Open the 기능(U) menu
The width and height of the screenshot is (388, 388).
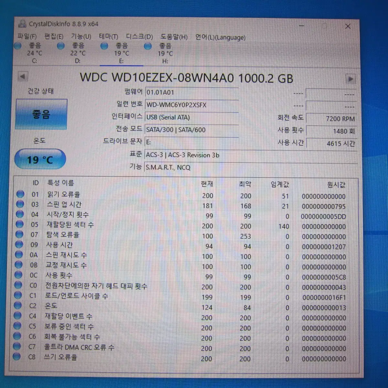pyautogui.click(x=81, y=37)
